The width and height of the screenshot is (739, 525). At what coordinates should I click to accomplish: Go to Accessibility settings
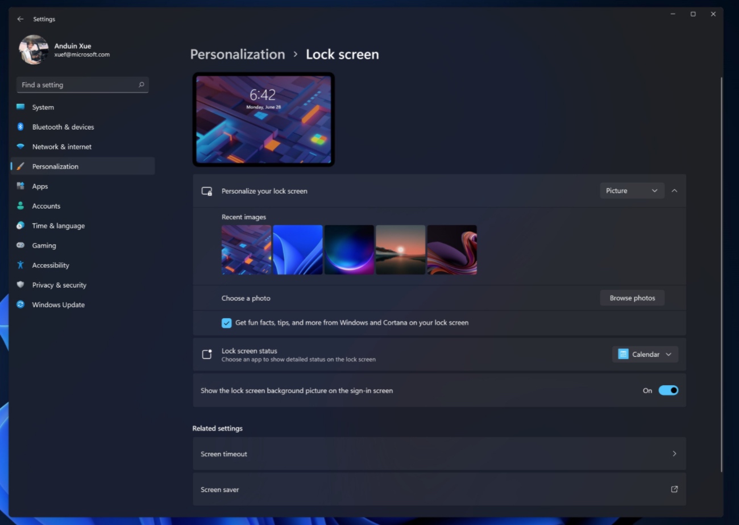[x=82, y=265]
